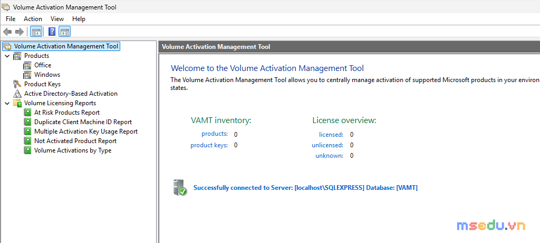This screenshot has height=243, width=540.
Task: Open Volume Activations by Type report
Action: (73, 150)
